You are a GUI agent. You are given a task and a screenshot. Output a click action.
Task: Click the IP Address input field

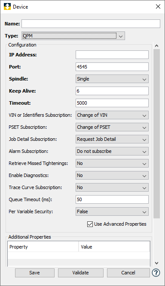pos(112,55)
